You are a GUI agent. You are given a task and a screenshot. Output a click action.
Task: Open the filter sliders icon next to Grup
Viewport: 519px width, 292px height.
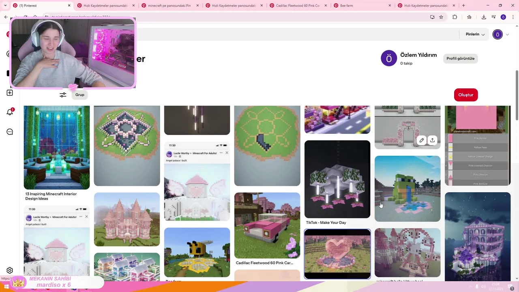click(x=63, y=95)
